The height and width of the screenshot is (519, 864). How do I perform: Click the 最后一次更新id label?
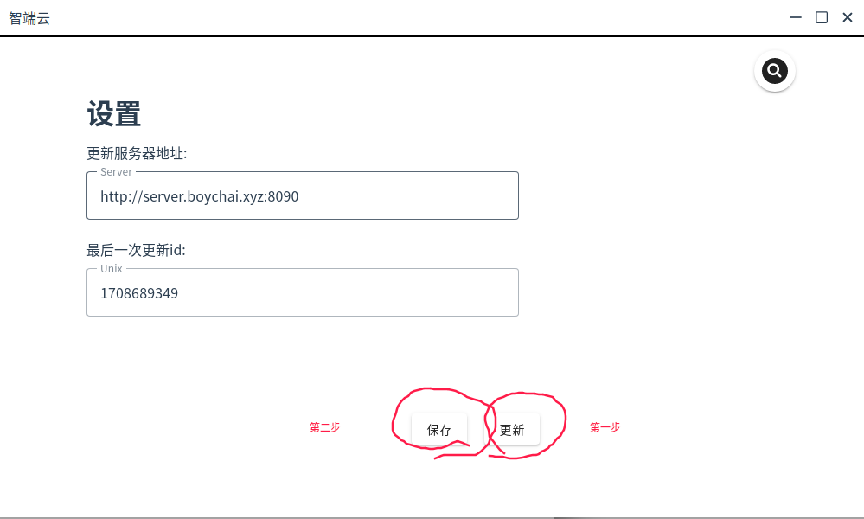[136, 251]
